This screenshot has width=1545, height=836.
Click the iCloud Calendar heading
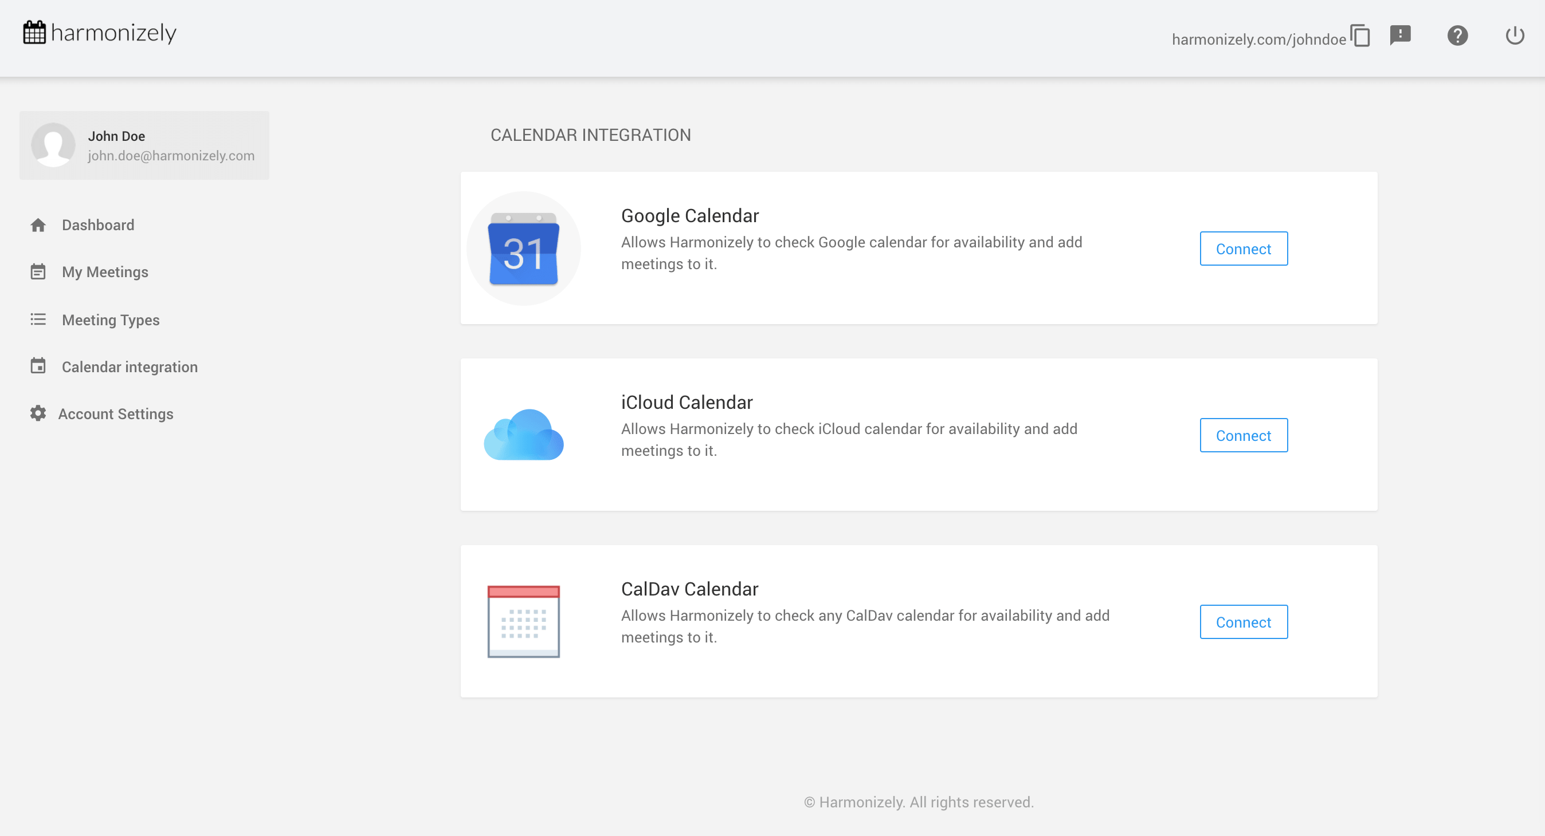[687, 402]
